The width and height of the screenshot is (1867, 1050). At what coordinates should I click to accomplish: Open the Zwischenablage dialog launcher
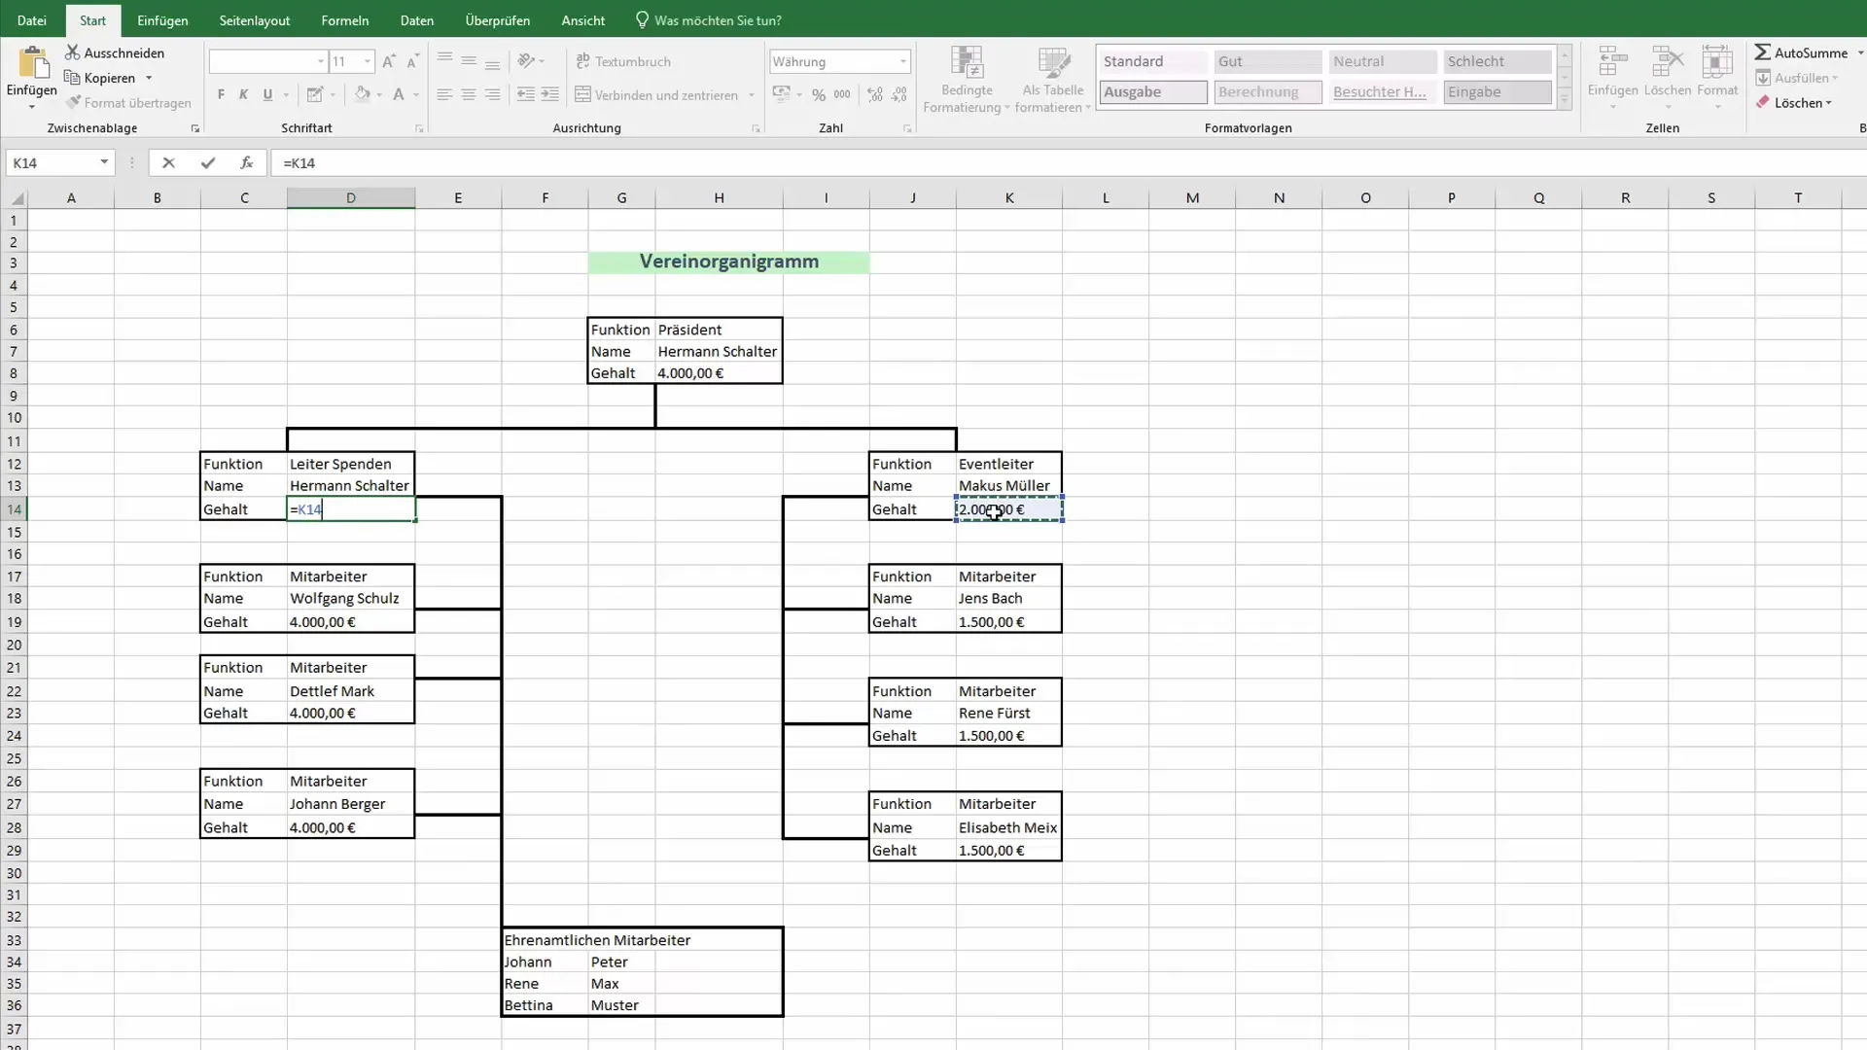tap(195, 128)
